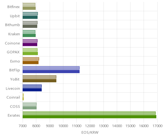163x138 pixels.
Task: Select the dark teal Upbit bar
Action: pos(30,17)
